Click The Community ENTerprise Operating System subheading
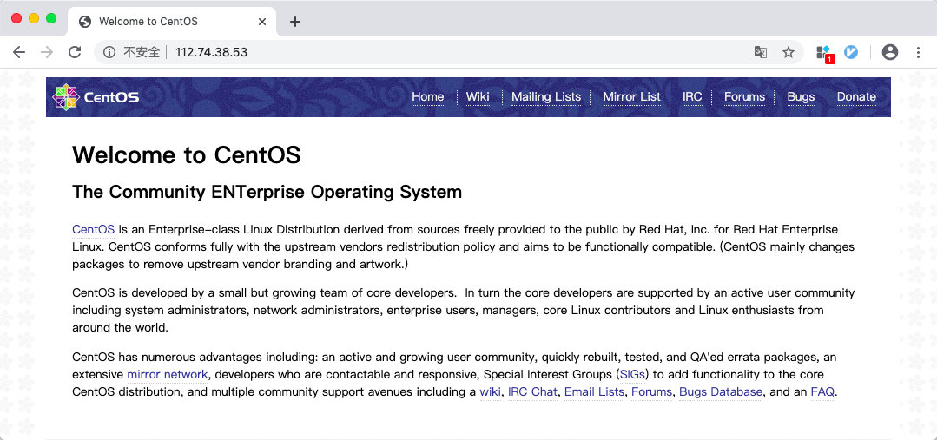Viewport: 937px width, 440px height. [267, 193]
